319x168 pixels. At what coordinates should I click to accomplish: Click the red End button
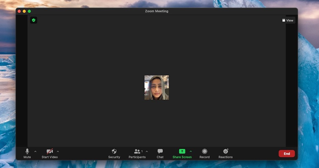point(287,154)
